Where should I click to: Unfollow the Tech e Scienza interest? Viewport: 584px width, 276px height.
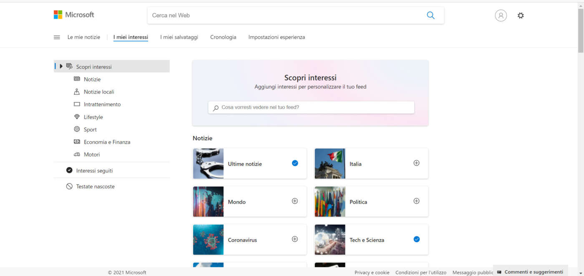click(416, 239)
